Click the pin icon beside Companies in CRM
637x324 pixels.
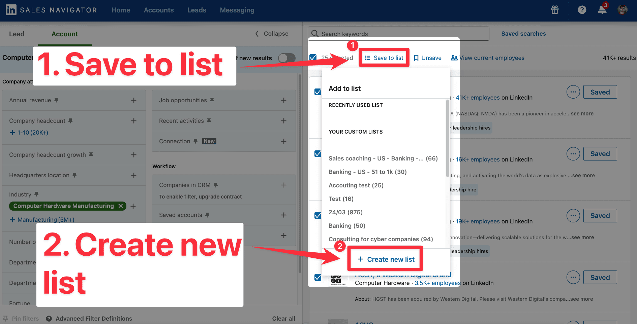click(x=216, y=185)
